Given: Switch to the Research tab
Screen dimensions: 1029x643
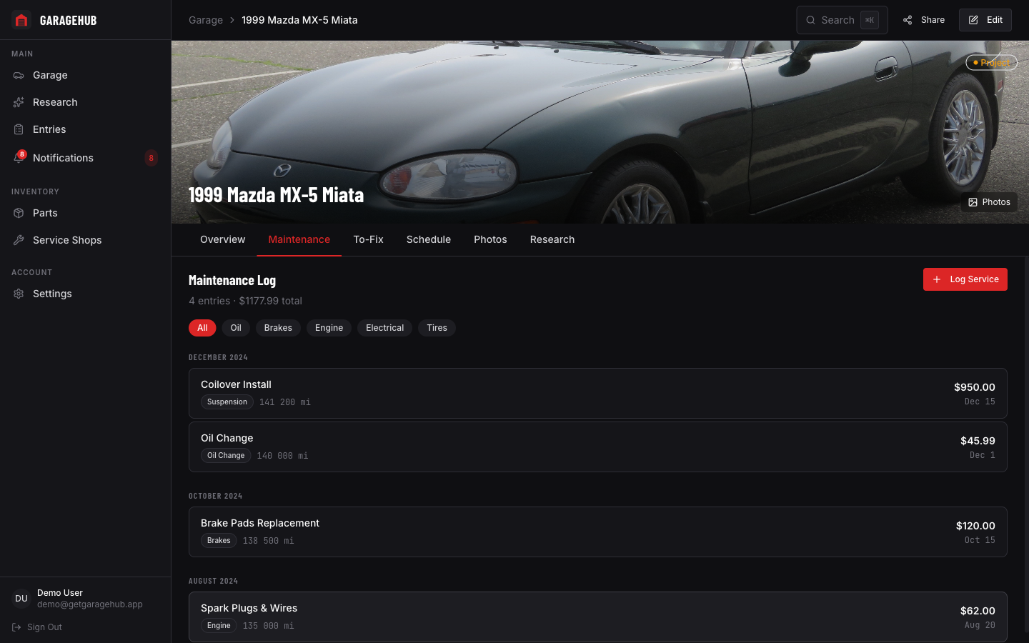Looking at the screenshot, I should 552,239.
